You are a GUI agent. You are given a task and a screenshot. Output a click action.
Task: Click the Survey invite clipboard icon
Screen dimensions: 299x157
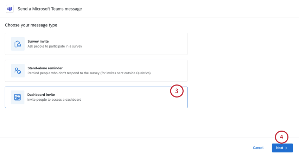point(18,44)
